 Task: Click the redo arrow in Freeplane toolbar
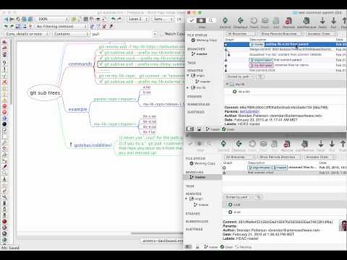(119, 19)
